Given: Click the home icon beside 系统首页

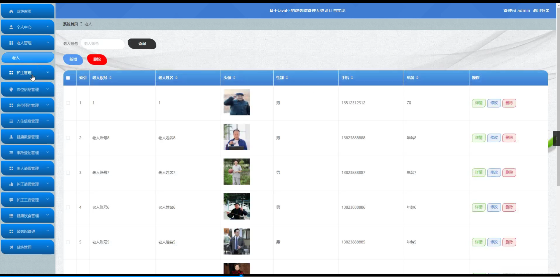Looking at the screenshot, I should (x=11, y=11).
